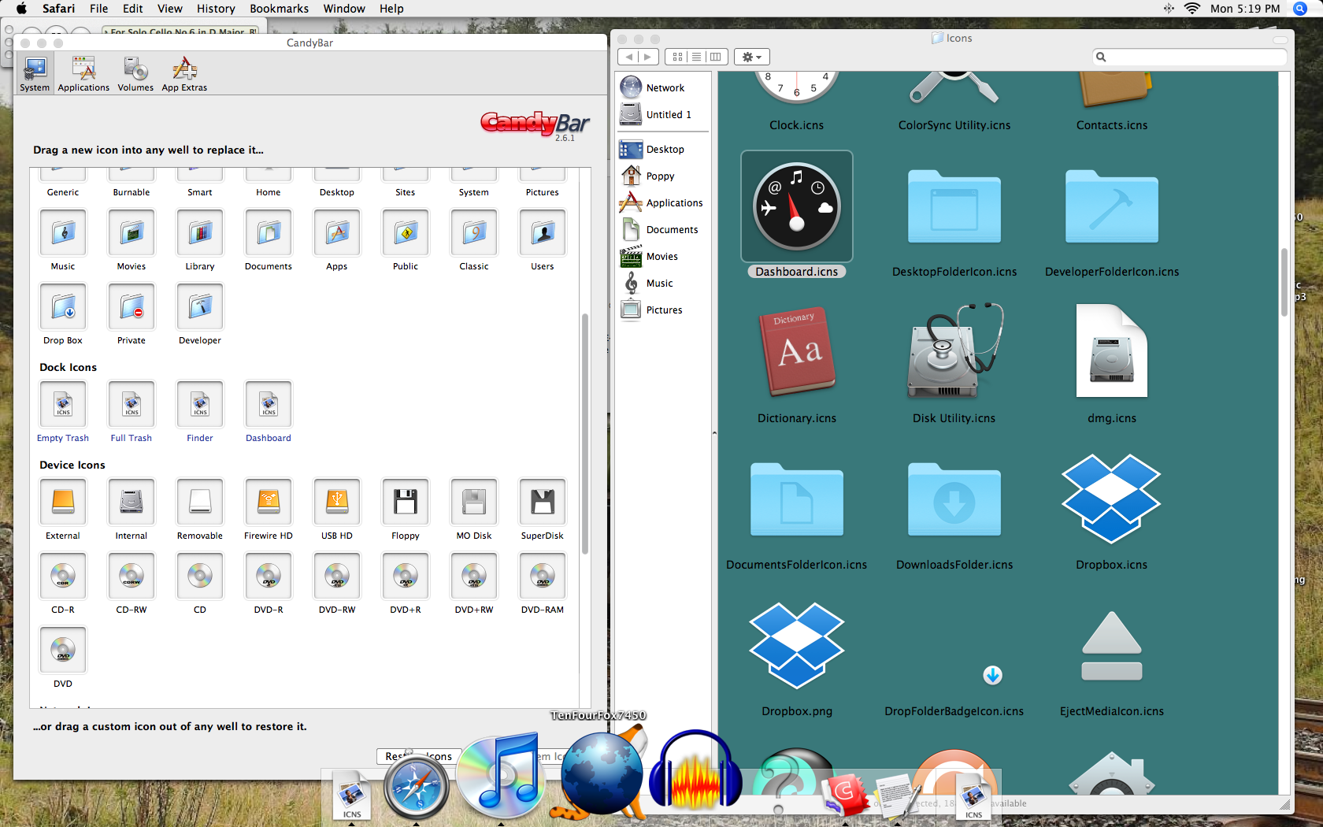
Task: Switch Finder to icon view
Action: click(677, 57)
